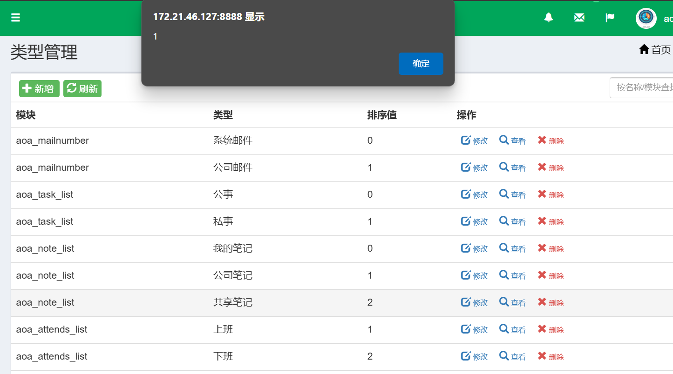
Task: View (查看) the 私事 row
Action: tap(513, 221)
